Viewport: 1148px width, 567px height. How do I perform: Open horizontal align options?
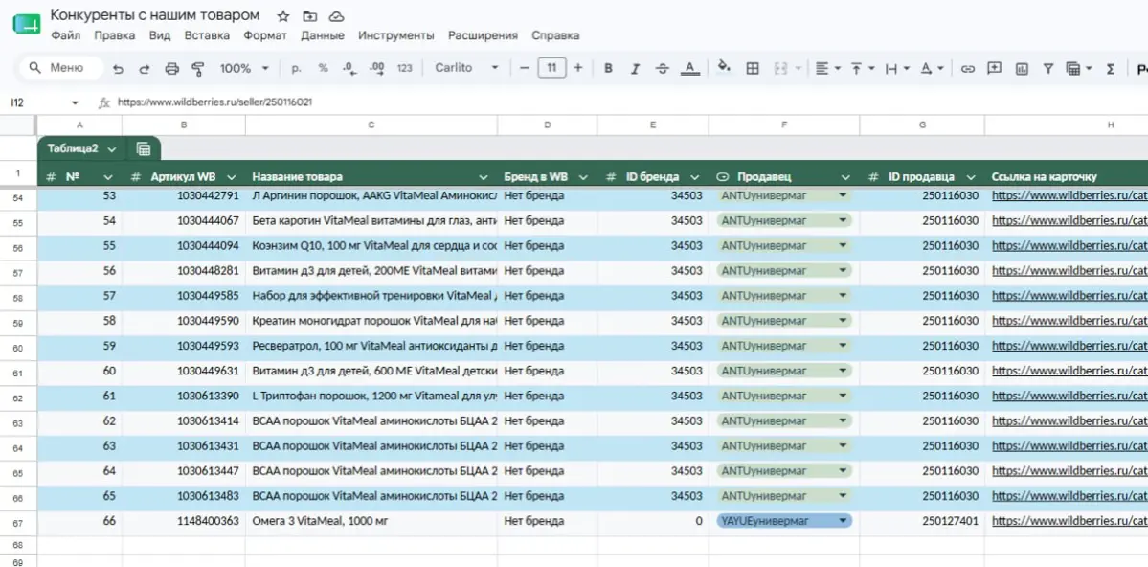(827, 68)
